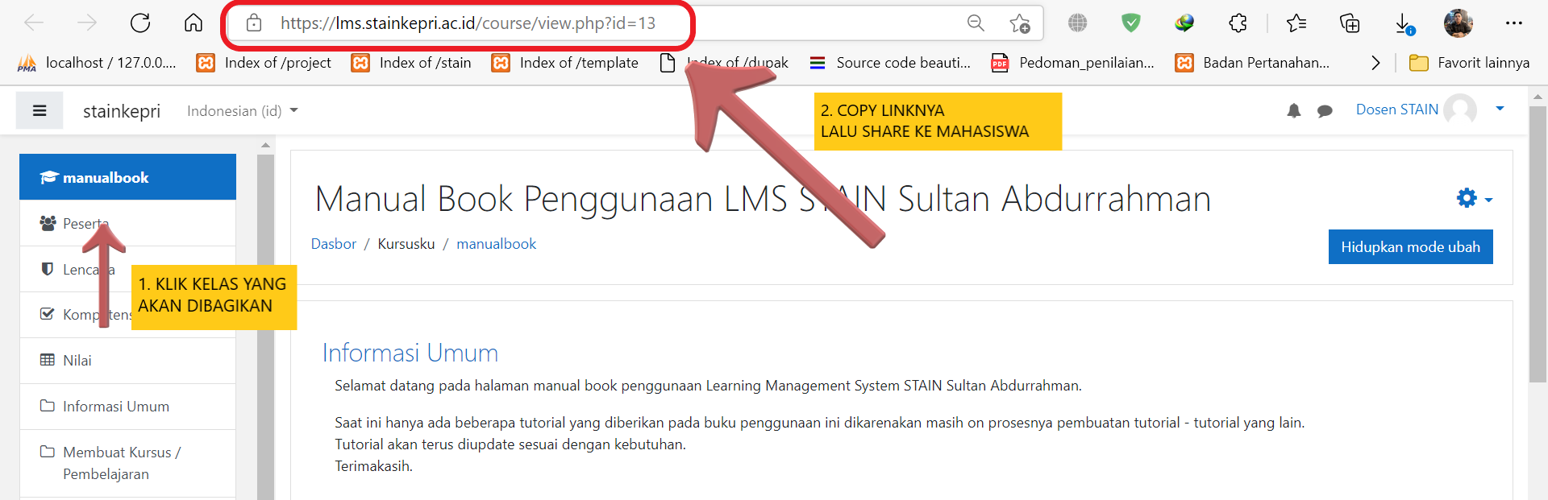Add page to favorites star icon

click(1019, 23)
